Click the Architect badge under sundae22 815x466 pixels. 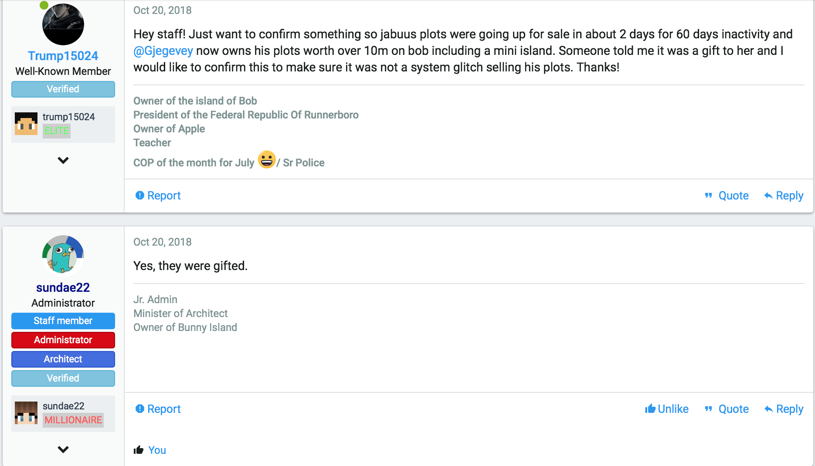[x=63, y=359]
